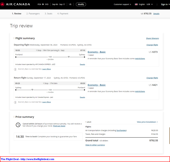The image size is (170, 162).
Task: Click the $164.55 taxes and fees amount
Action: [x=155, y=134]
